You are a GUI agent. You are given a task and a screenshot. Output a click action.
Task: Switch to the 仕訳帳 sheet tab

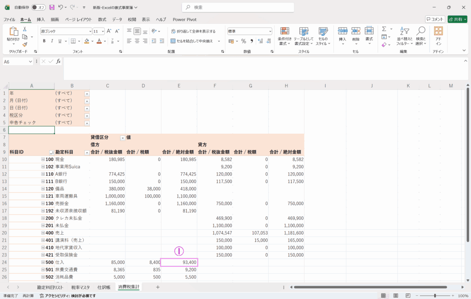[103, 287]
